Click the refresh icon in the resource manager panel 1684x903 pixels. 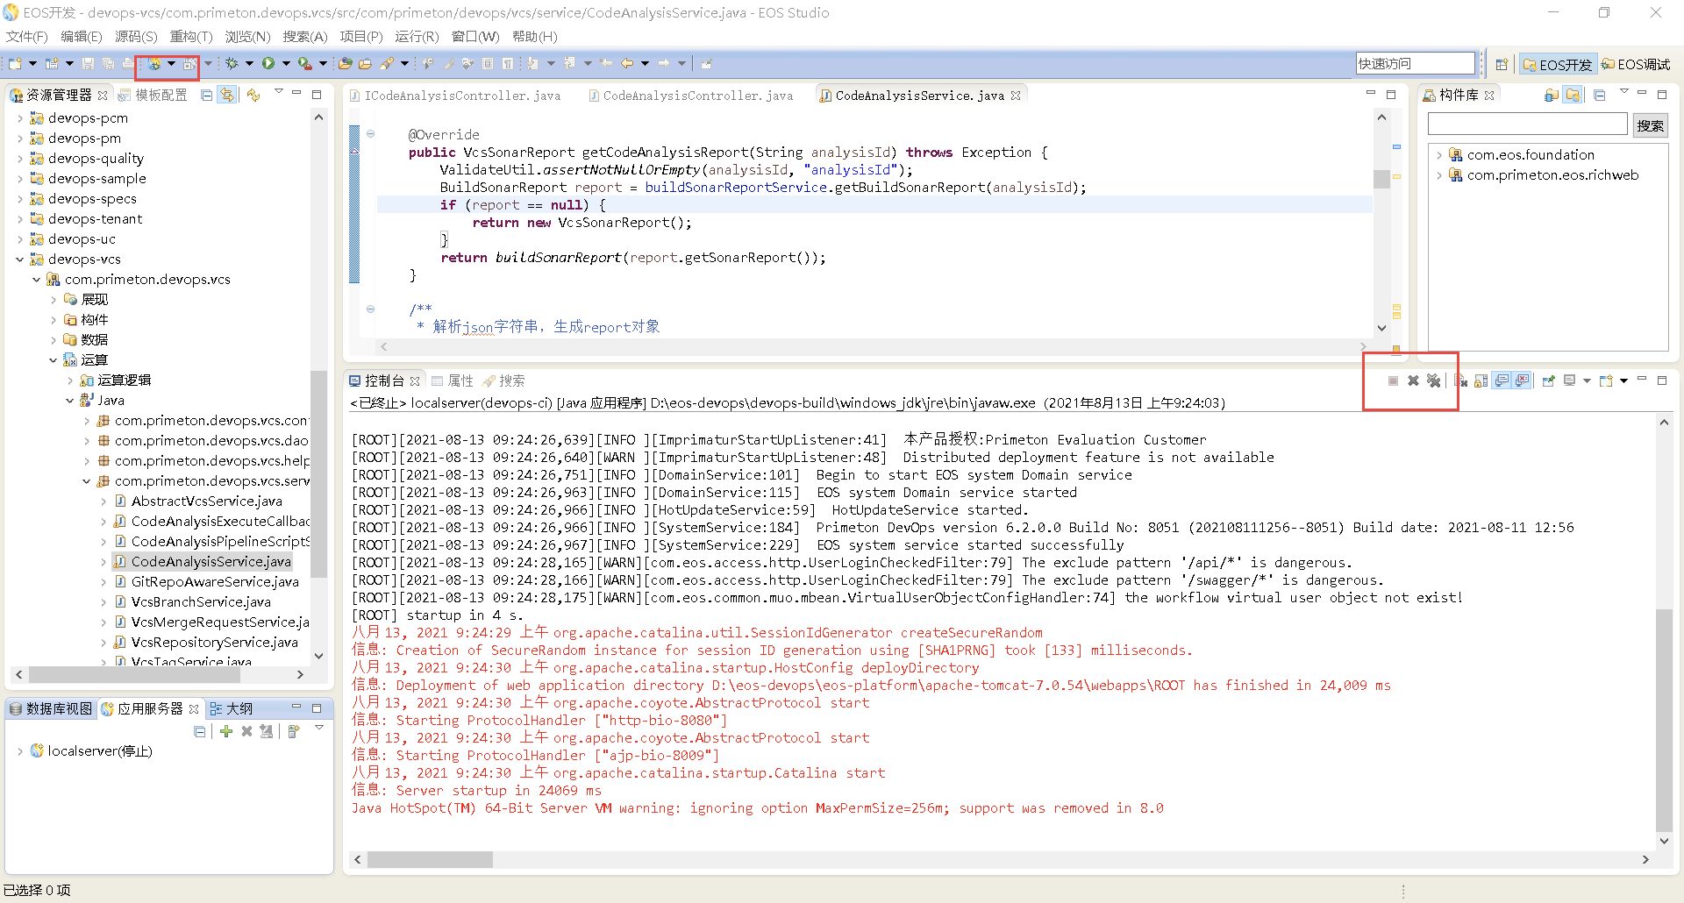[x=253, y=95]
